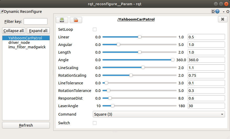Viewport: 230px width, 139px height.
Task: Save configuration to file icon
Action: point(62,20)
